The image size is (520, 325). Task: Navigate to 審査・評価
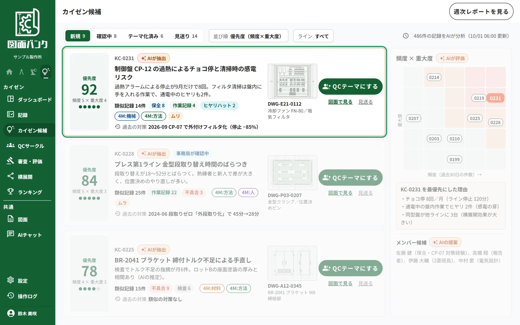[29, 161]
